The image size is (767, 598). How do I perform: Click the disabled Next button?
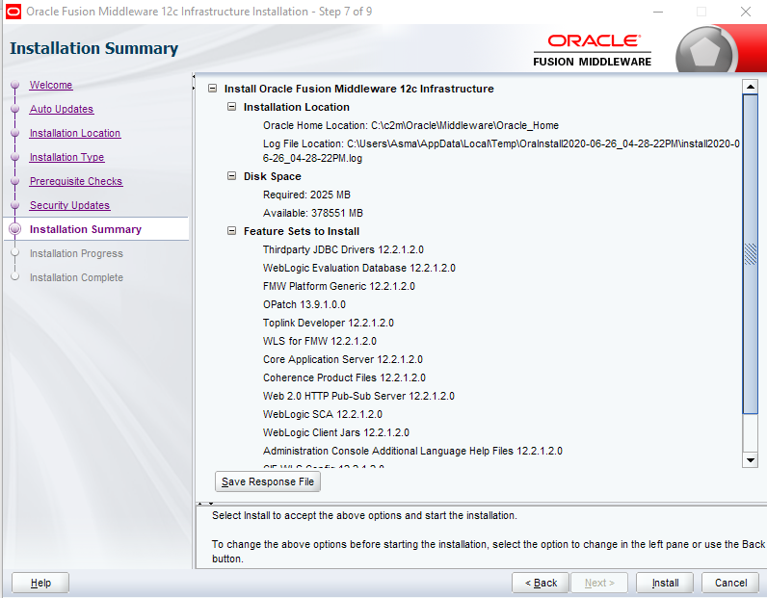(x=599, y=583)
